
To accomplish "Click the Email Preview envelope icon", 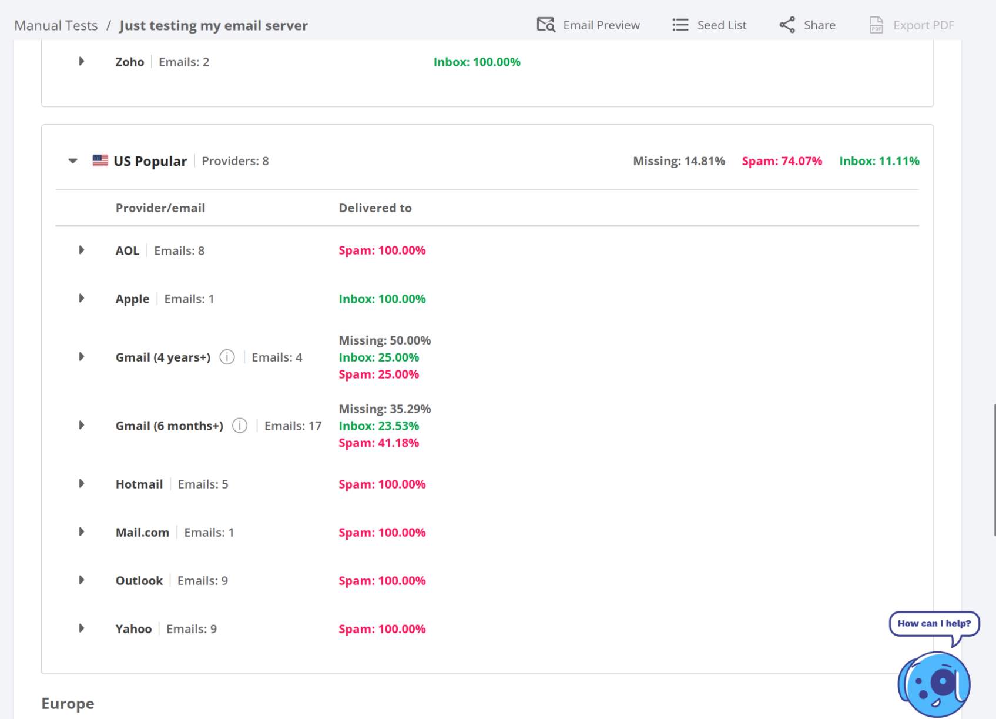I will [x=545, y=25].
